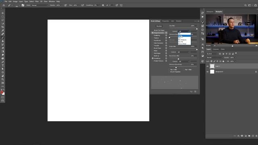
Task: Choose Stylus Wheel in the Control list
Action: 185,44
